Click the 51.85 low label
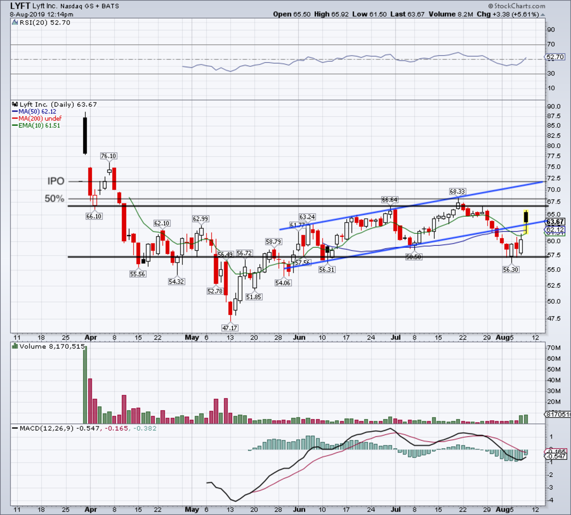Screen dimensions: 571x515 (x=254, y=297)
